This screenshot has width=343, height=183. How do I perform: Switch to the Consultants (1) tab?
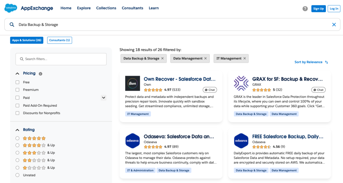coord(60,40)
